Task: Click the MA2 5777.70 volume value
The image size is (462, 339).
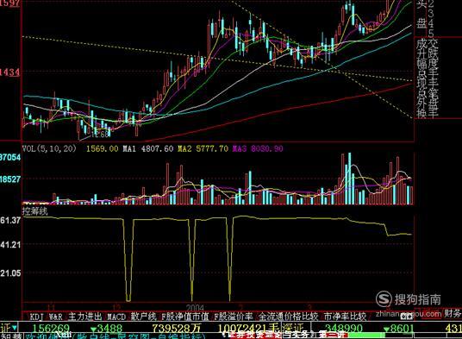Action: click(x=203, y=148)
